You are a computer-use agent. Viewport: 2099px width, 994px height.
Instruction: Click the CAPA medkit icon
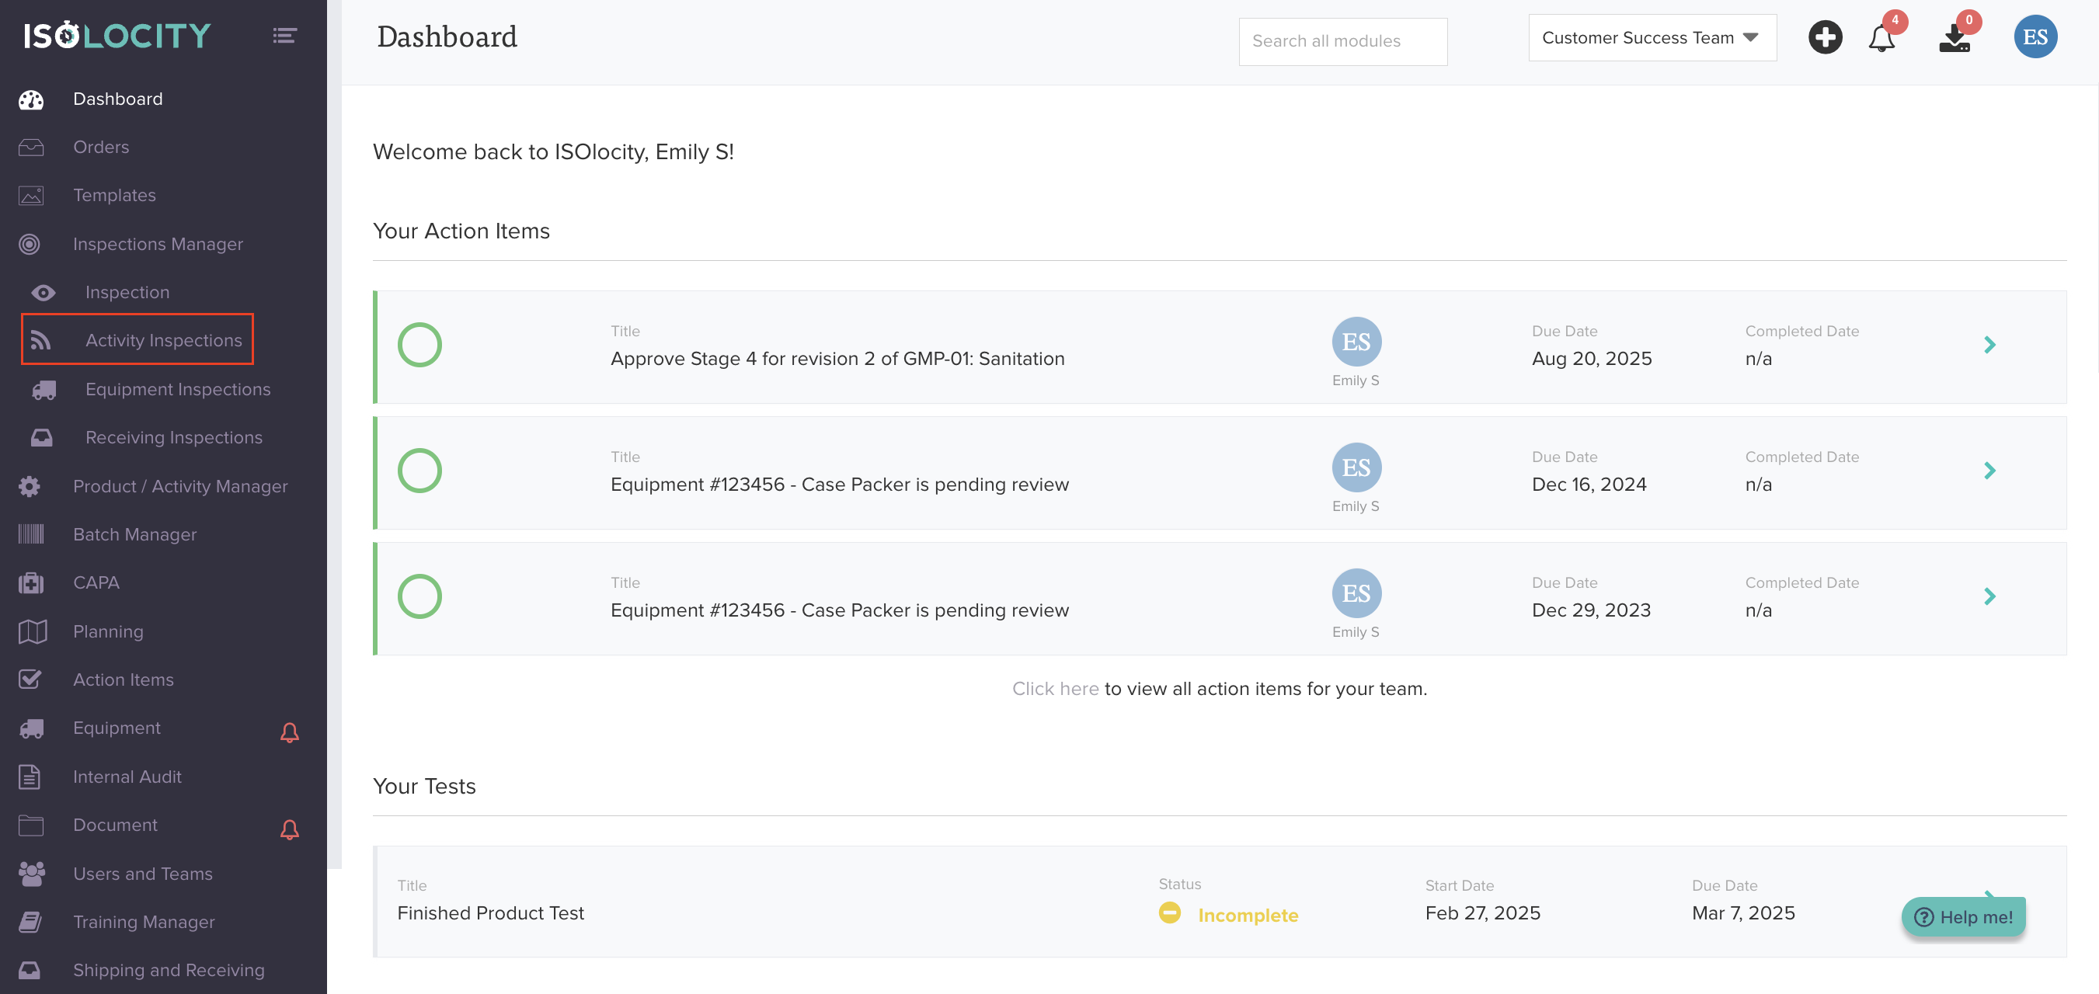[x=31, y=583]
